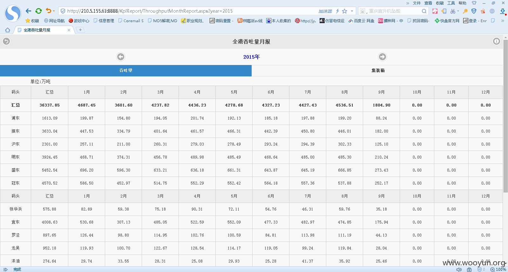Go to next year arrow

click(383, 57)
